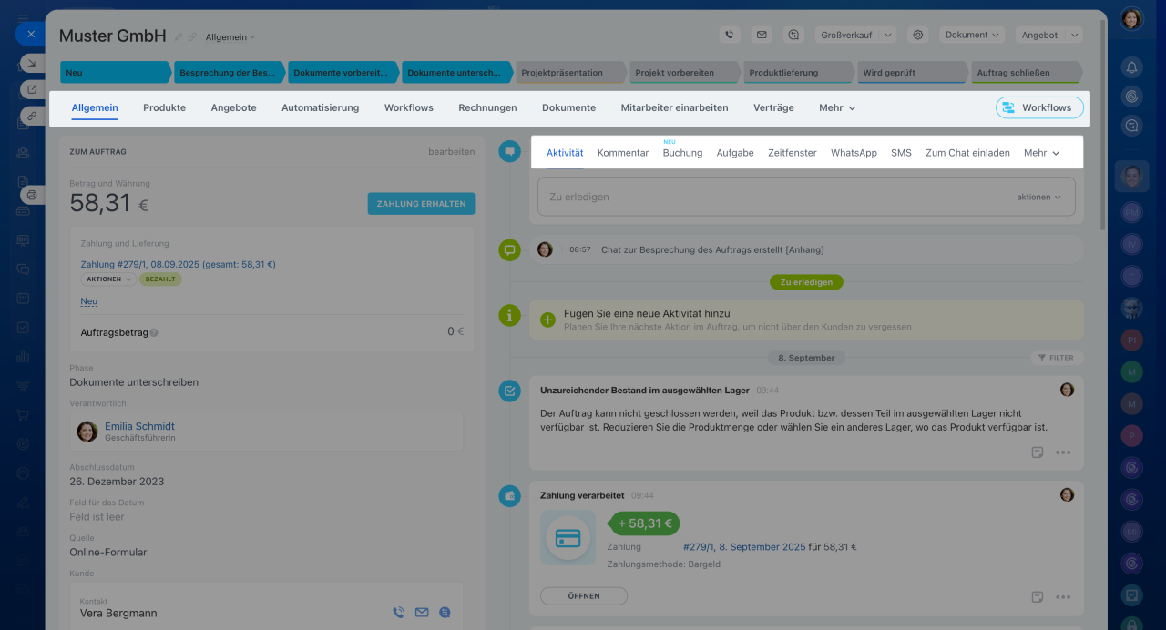The image size is (1166, 630).
Task: Select the Kommentar tab in timeline
Action: (x=623, y=153)
